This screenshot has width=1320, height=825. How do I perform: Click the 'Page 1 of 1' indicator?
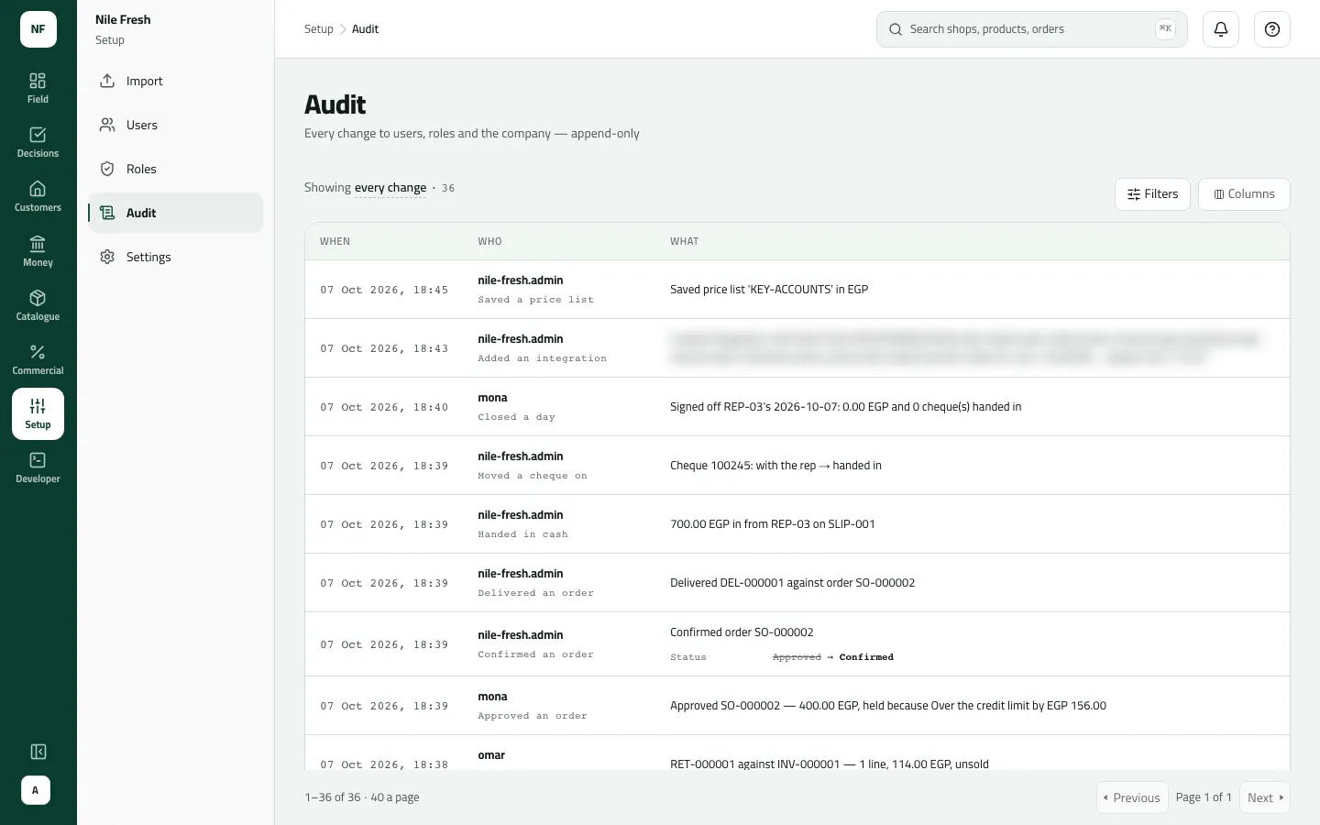1204,797
